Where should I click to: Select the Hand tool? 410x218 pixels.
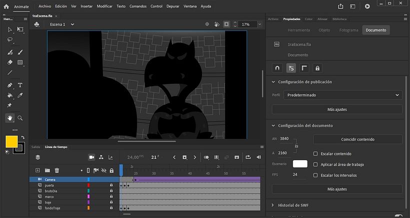point(10,118)
